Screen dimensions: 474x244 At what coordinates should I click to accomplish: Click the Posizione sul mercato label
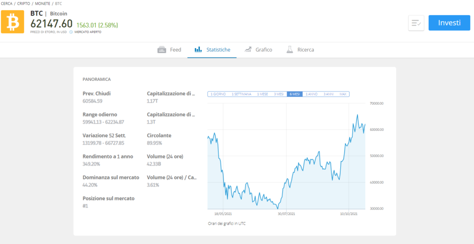[108, 198]
